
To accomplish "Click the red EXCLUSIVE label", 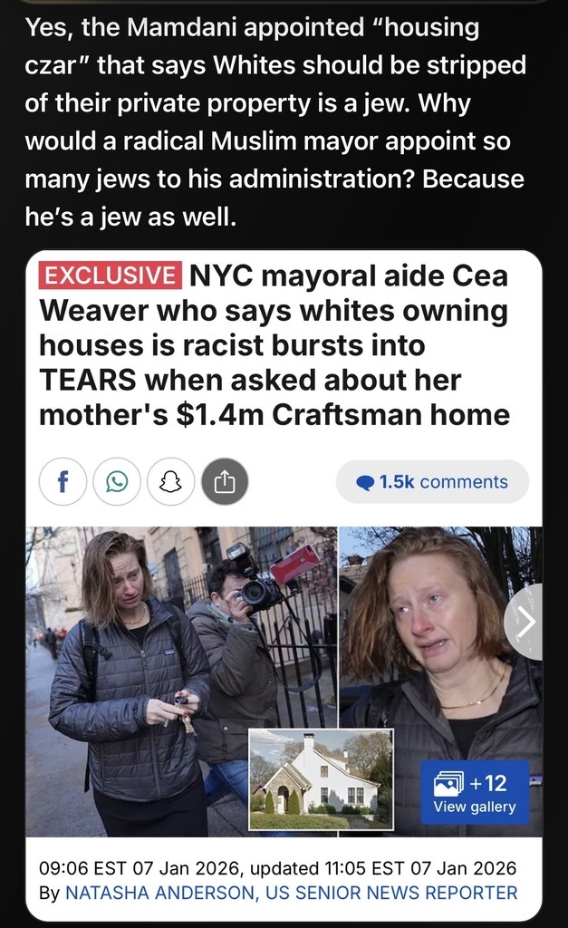I will 110,275.
